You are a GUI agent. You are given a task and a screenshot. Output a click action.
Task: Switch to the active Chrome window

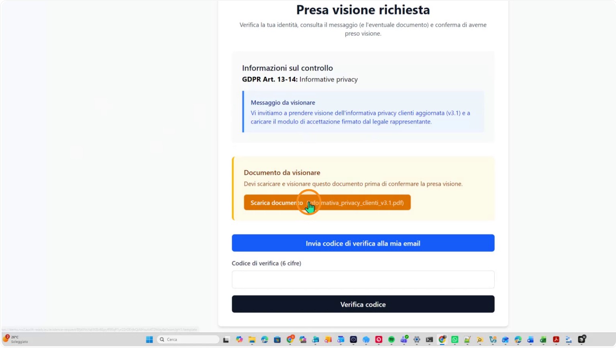(442, 340)
